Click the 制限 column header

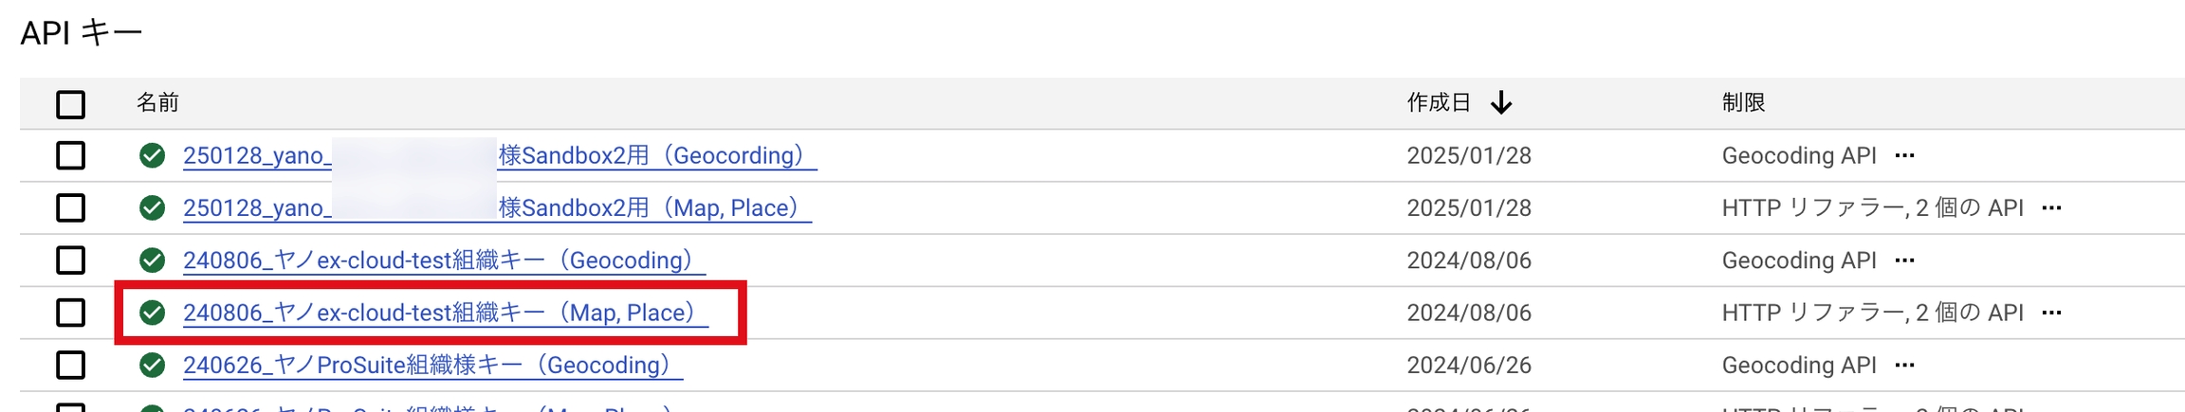tap(1743, 102)
